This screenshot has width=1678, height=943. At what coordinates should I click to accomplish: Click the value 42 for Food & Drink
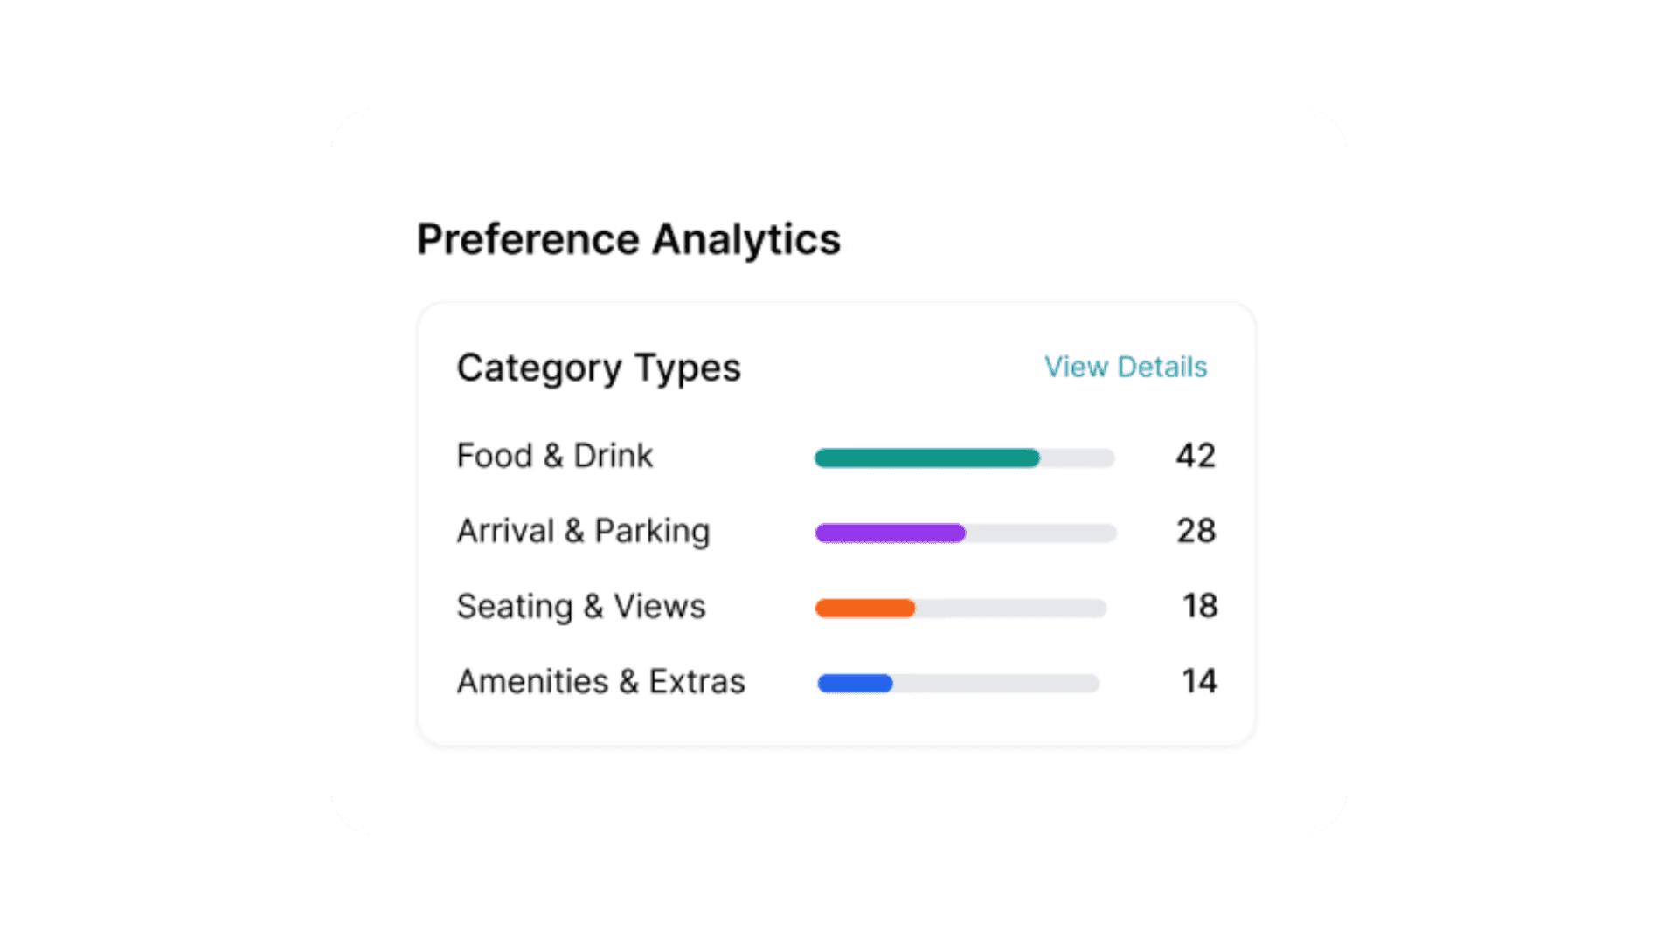(x=1195, y=457)
